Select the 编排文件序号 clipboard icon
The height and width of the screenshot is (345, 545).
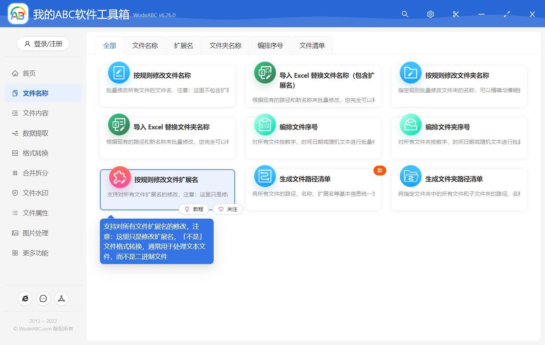click(265, 124)
